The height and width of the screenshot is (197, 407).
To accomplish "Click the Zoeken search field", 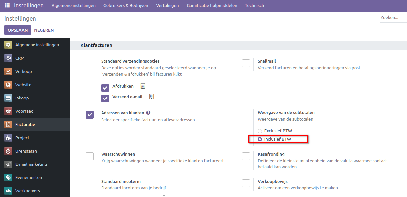I will 392,17.
